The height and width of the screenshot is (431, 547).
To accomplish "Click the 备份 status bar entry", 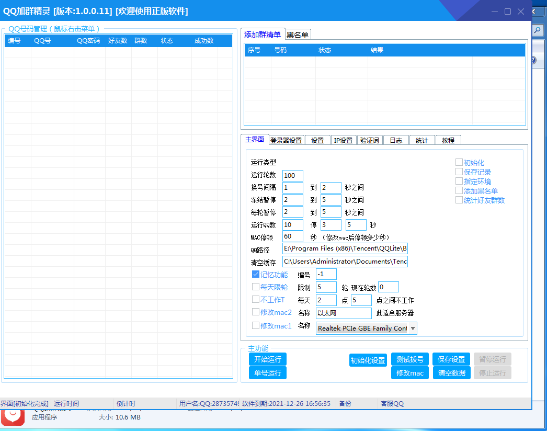I will pos(345,404).
